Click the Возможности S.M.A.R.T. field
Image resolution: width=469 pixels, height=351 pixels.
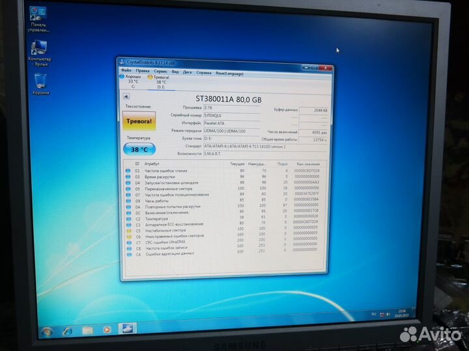265,153
